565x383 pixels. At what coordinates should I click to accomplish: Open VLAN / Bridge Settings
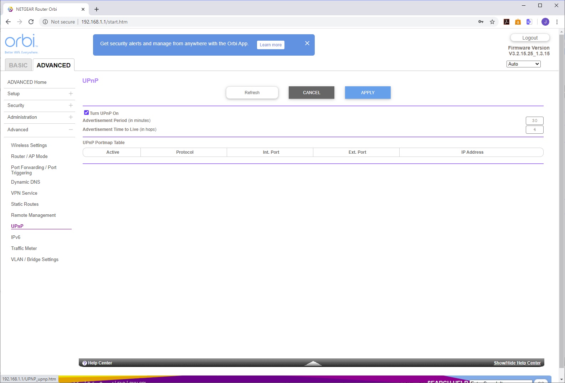point(35,260)
